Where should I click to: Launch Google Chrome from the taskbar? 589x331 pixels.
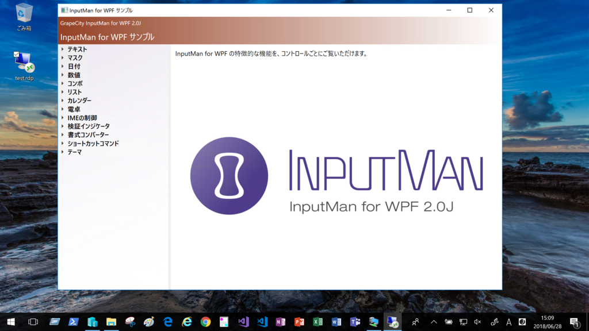(x=205, y=322)
